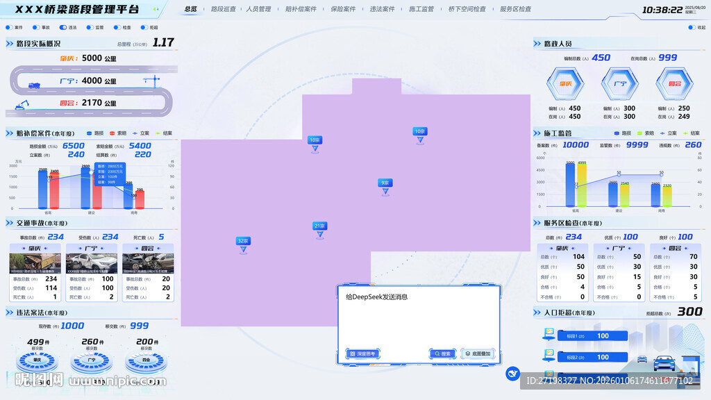The image size is (711, 400).
Task: Click the 肇庆 ring gauge under 499件
Action: click(37, 361)
